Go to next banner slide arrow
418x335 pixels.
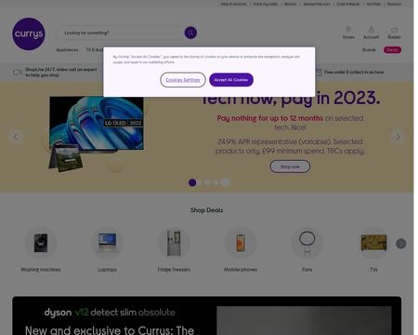(398, 137)
